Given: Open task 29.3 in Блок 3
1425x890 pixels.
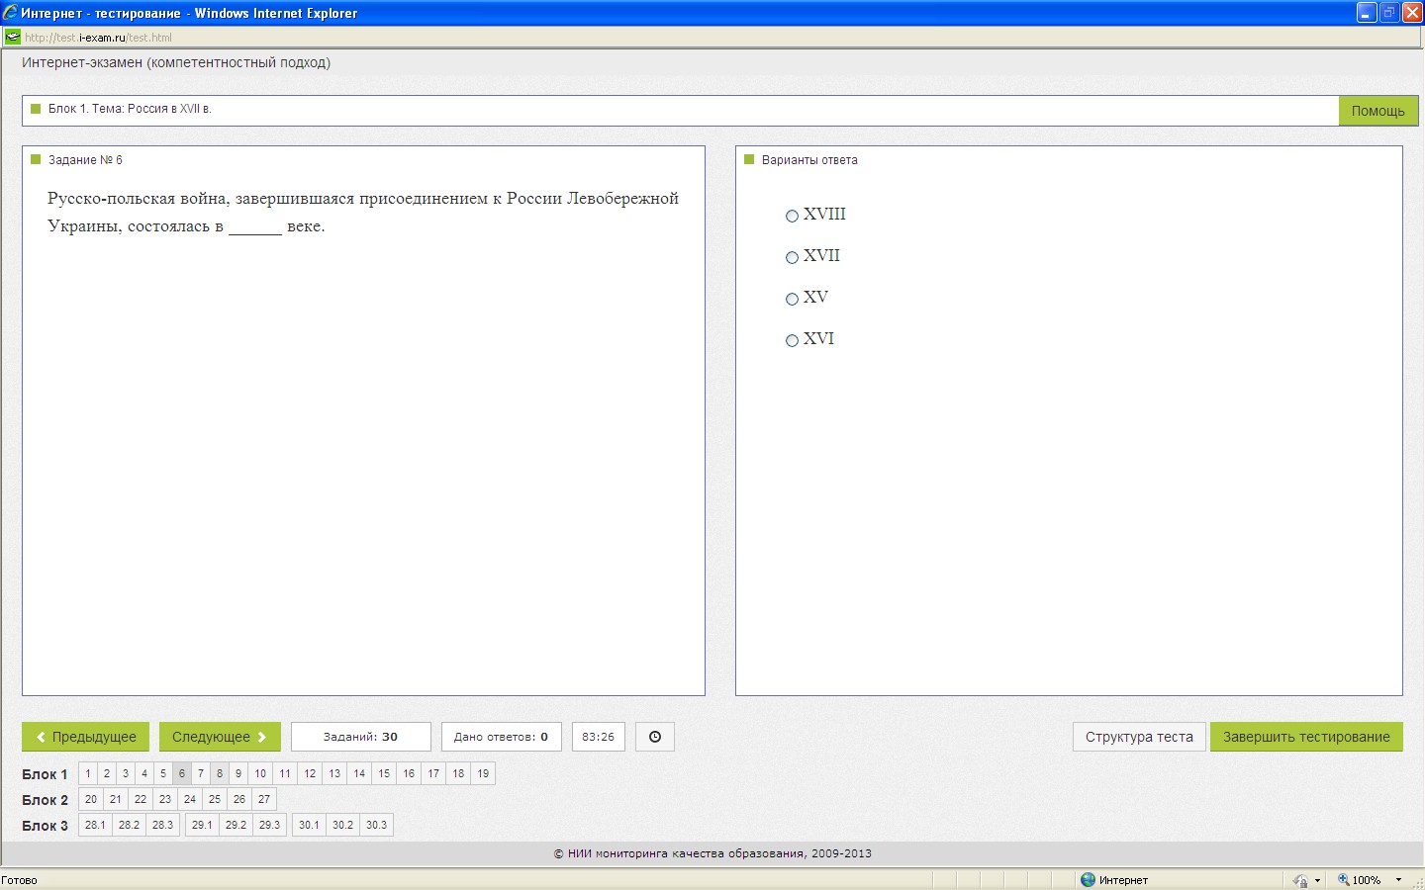Looking at the screenshot, I should pyautogui.click(x=269, y=825).
